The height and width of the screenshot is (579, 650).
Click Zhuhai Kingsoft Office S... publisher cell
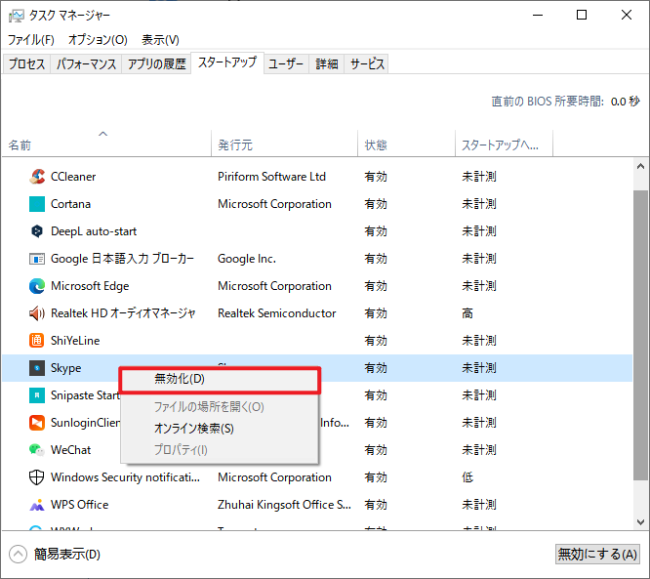(x=284, y=505)
